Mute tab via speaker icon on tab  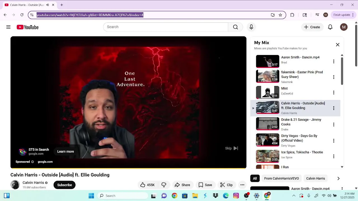(x=48, y=5)
